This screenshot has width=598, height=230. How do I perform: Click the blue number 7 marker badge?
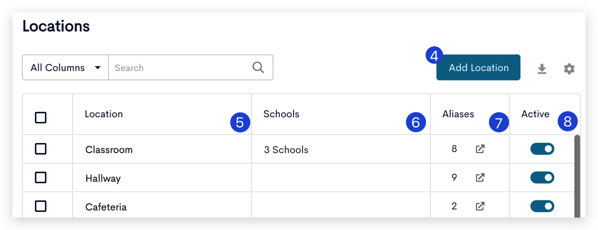click(499, 122)
